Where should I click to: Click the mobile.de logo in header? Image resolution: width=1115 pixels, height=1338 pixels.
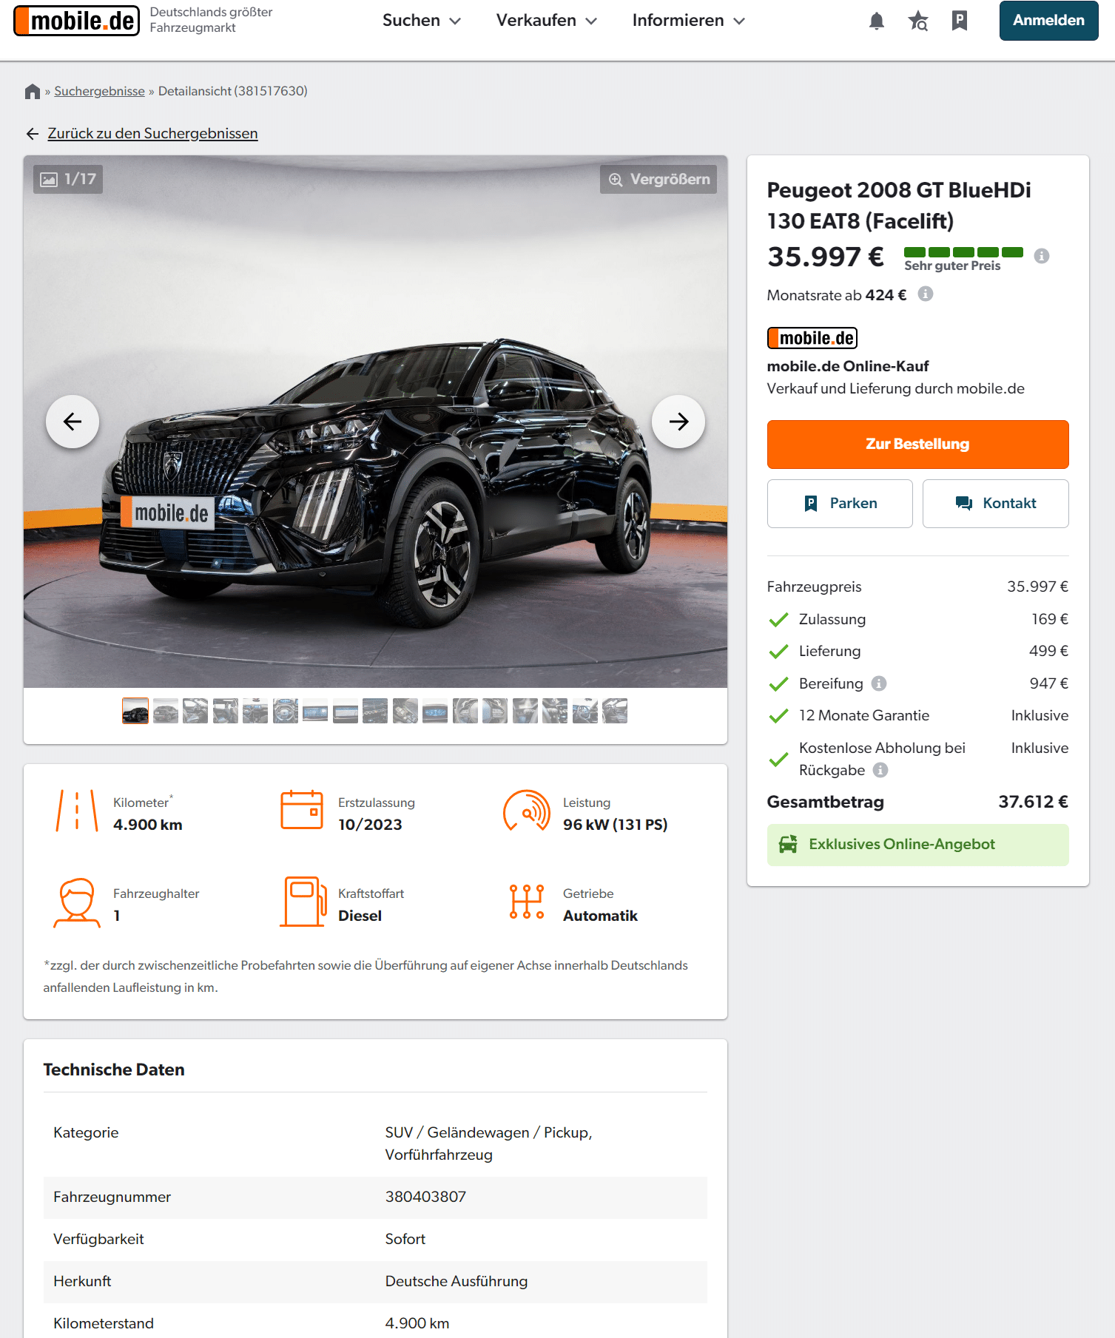(x=76, y=21)
